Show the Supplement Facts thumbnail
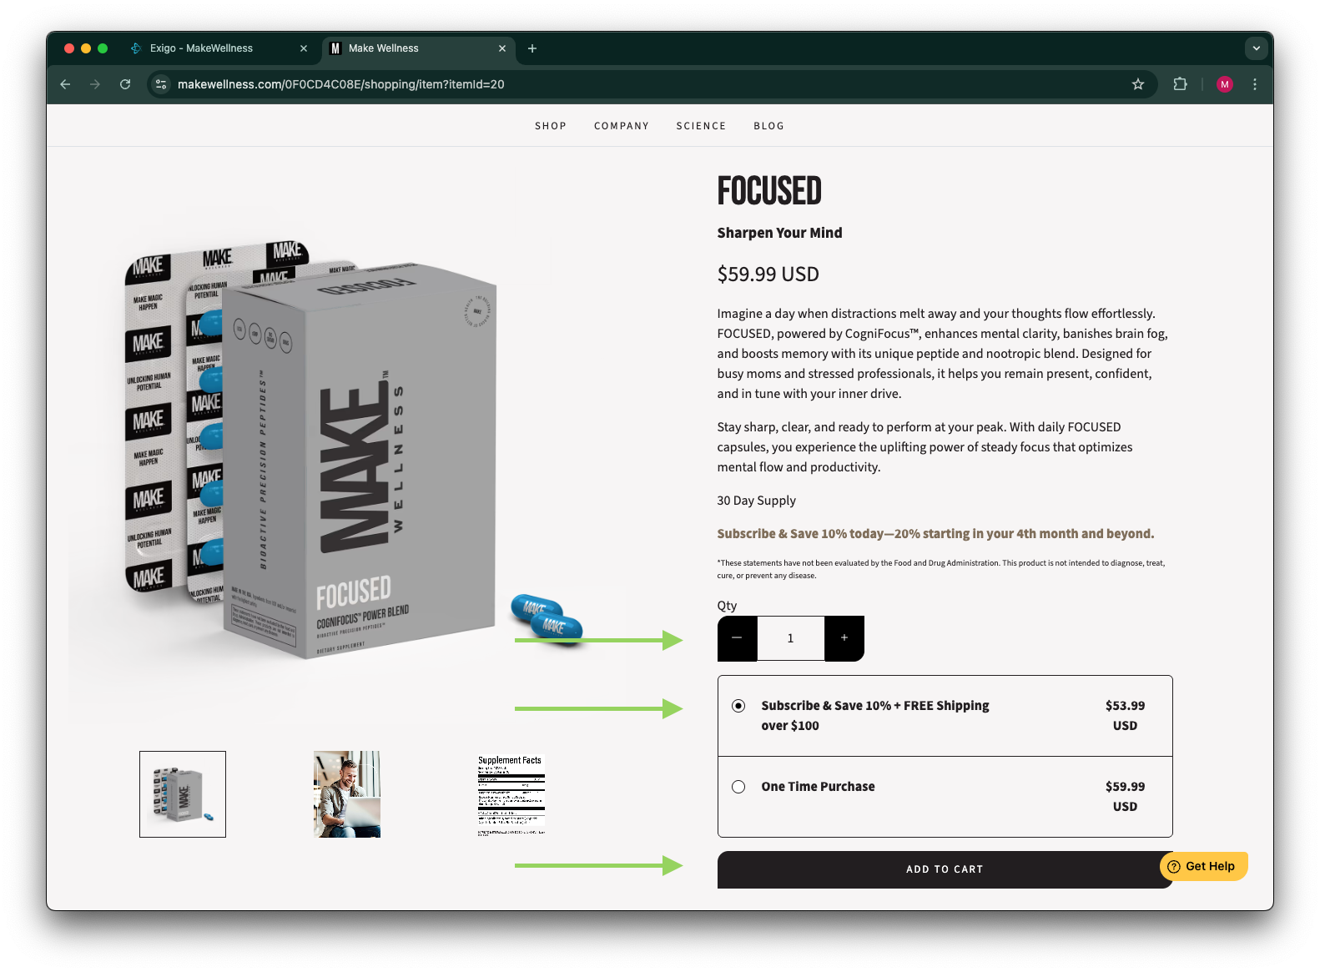This screenshot has height=972, width=1320. point(511,794)
